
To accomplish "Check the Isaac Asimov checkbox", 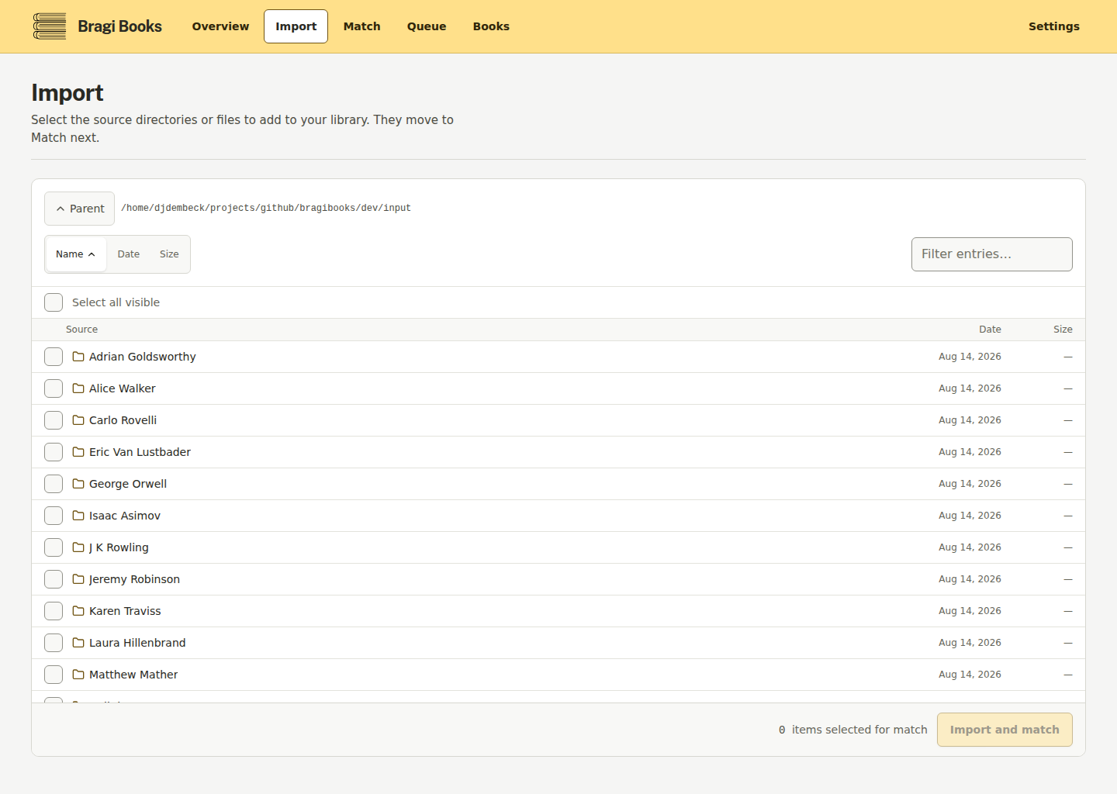I will (x=54, y=516).
